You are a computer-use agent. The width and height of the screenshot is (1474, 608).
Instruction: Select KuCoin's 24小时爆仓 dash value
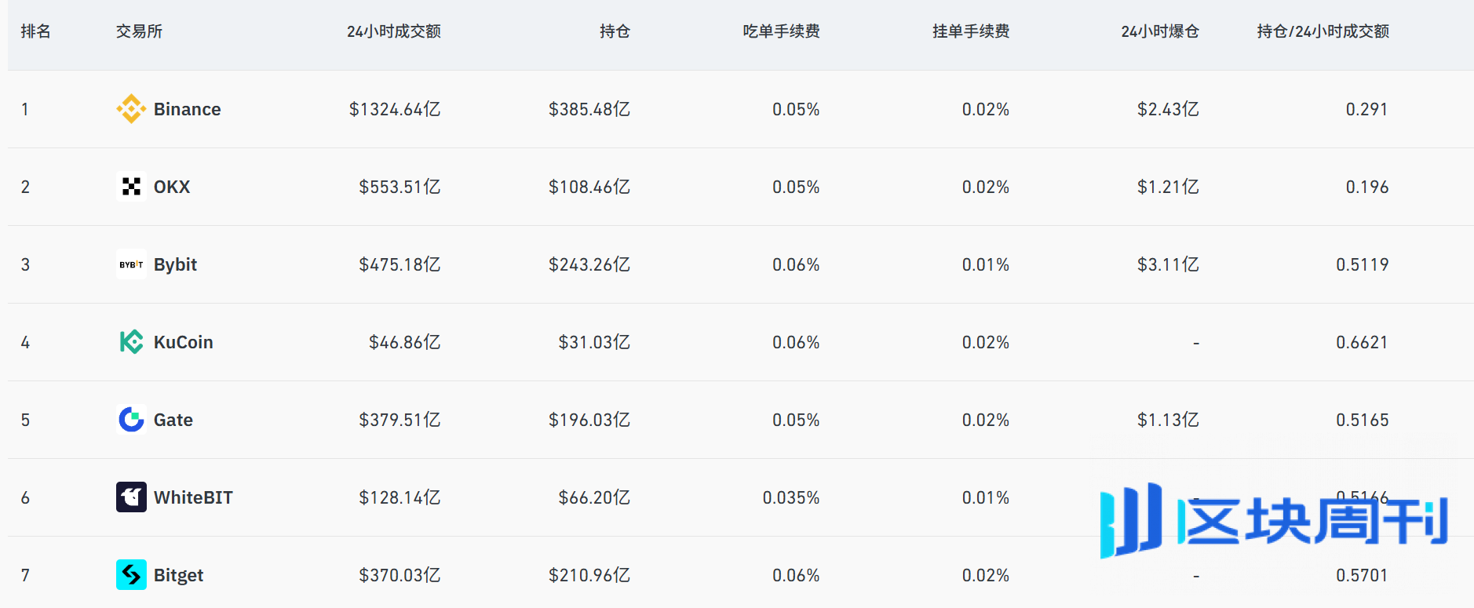point(1195,342)
